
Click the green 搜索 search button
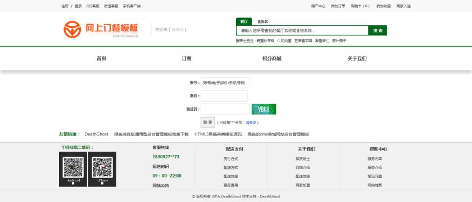pyautogui.click(x=378, y=30)
